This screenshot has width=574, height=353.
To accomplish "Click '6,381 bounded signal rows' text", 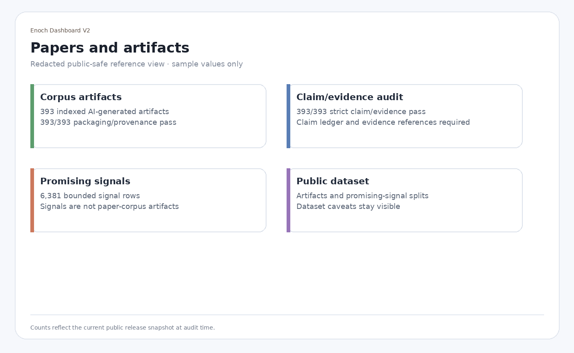I will pyautogui.click(x=90, y=196).
